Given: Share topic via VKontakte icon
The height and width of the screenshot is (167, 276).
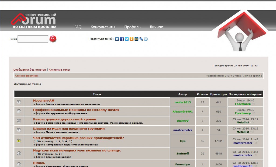Looking at the screenshot, I should point(117,39).
